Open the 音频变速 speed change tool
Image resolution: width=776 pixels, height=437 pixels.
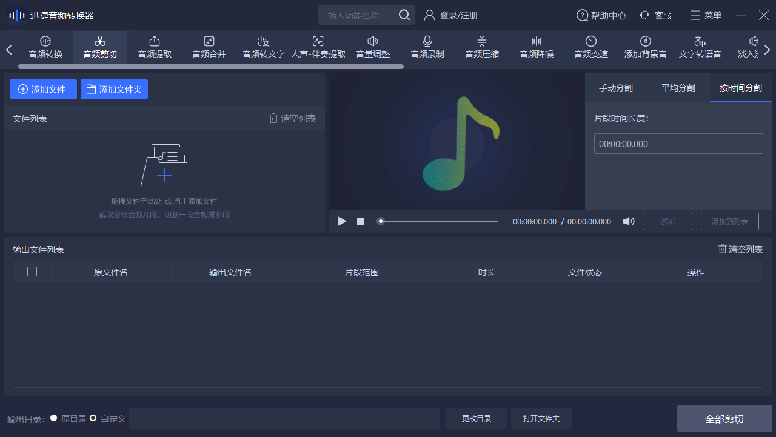(x=590, y=47)
